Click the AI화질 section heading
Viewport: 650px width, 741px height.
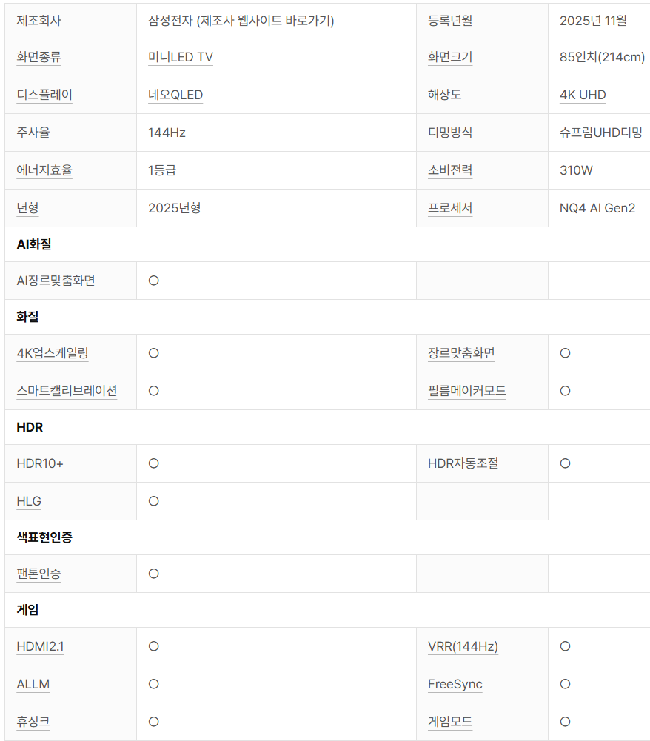tap(34, 244)
